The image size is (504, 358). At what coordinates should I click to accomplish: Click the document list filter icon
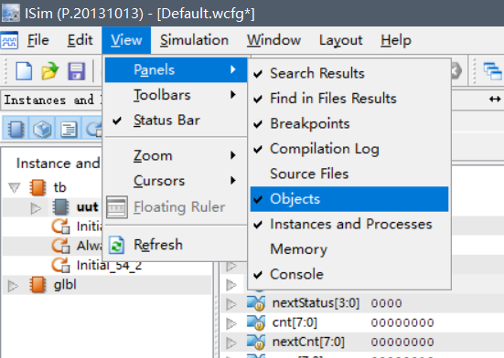click(69, 130)
